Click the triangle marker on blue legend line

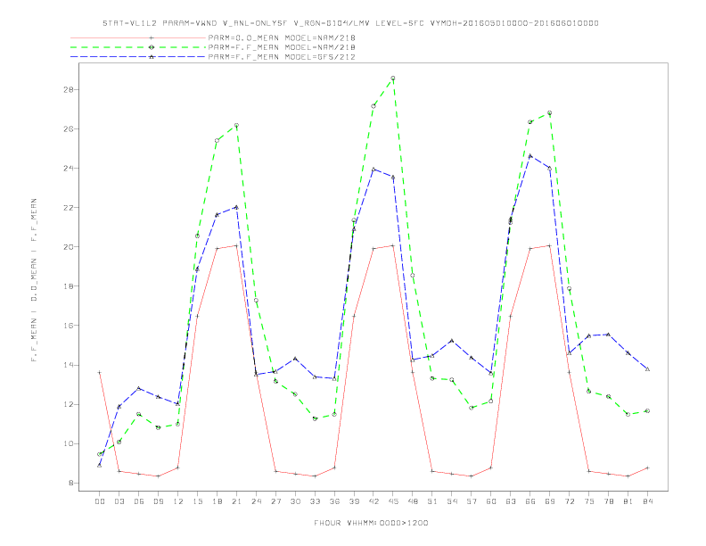(152, 57)
